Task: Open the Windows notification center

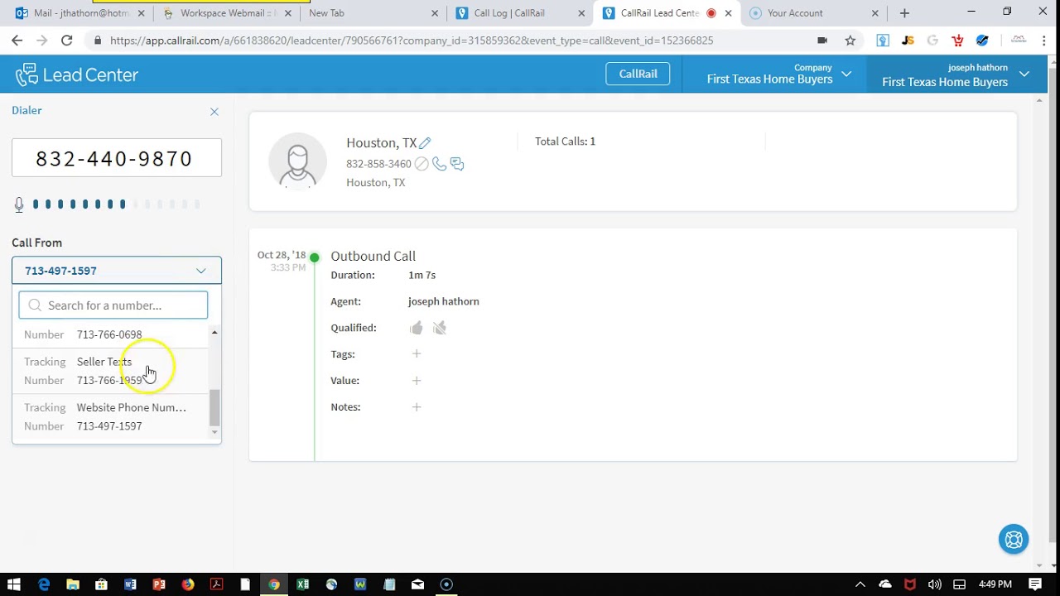Action: pyautogui.click(x=1035, y=584)
